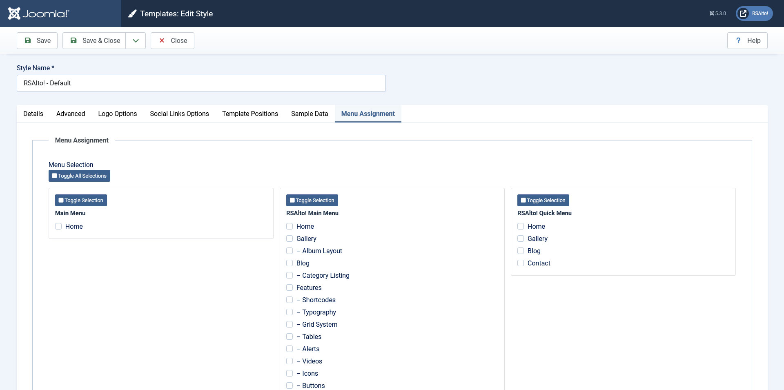Check Gallery under RSAlto! Quick Menu

coord(521,238)
